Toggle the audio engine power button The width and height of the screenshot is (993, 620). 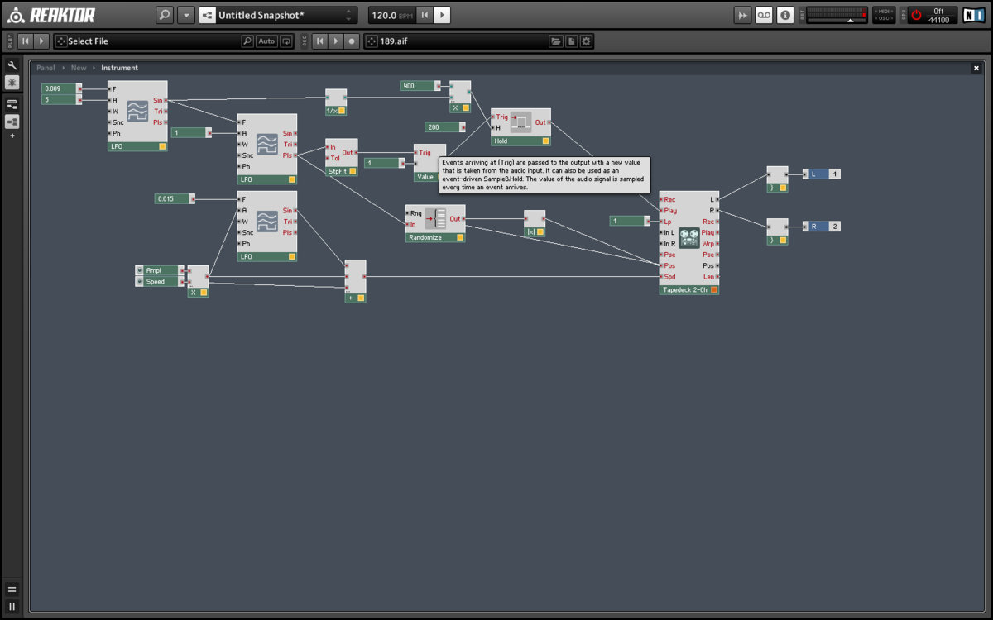(x=916, y=15)
